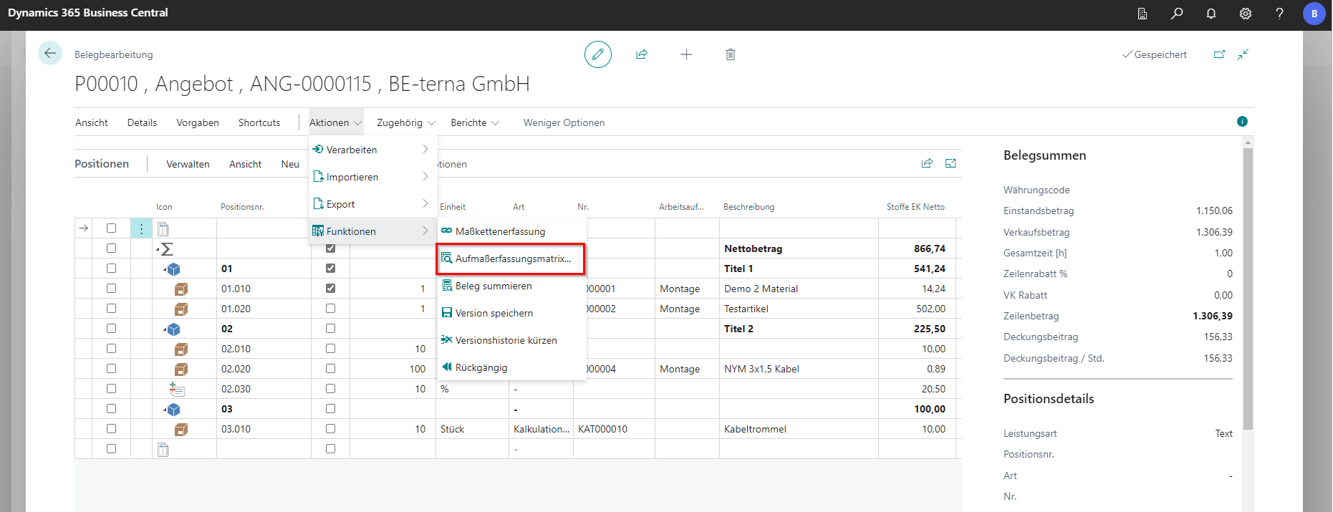Click Weniger Optionen link
The image size is (1333, 512).
(564, 123)
